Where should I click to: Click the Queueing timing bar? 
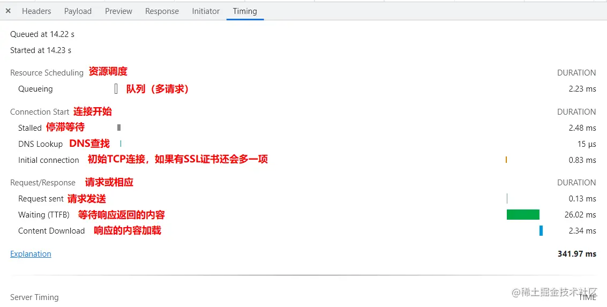click(x=116, y=88)
